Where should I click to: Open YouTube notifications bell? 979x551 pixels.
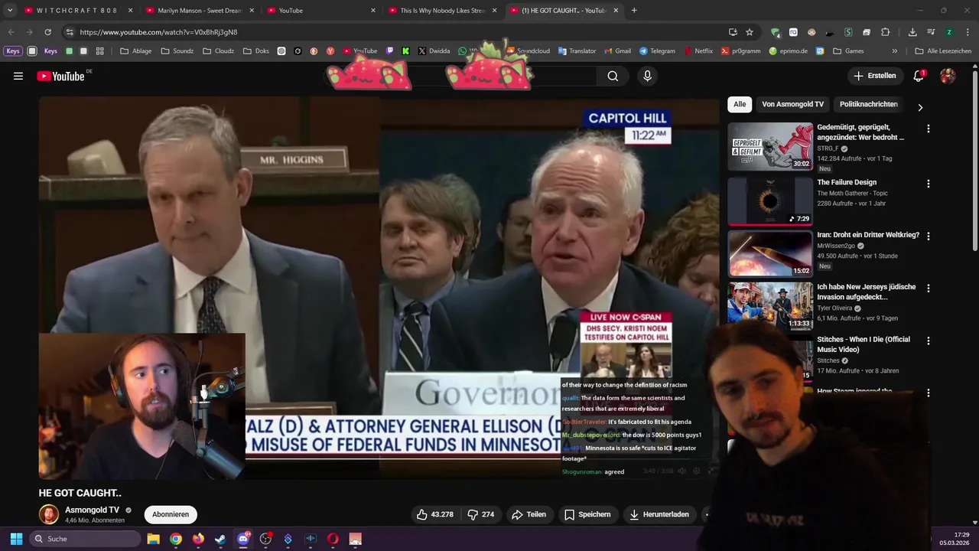click(919, 76)
